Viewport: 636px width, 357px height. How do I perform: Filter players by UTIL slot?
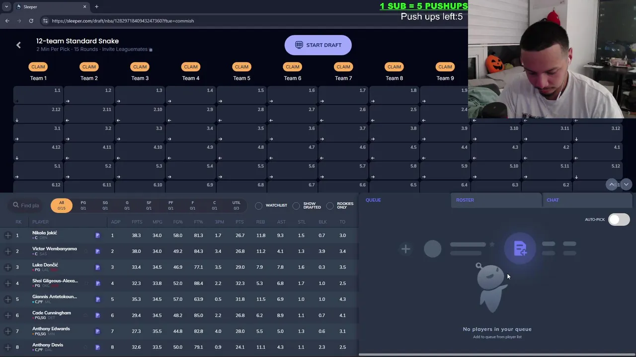coord(236,205)
